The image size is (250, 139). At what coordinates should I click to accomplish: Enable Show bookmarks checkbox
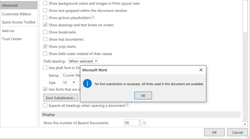coord(45,32)
